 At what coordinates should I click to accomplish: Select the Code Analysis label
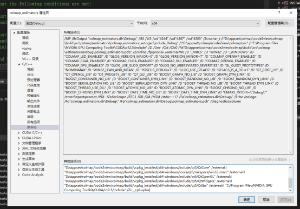[x=32, y=174]
